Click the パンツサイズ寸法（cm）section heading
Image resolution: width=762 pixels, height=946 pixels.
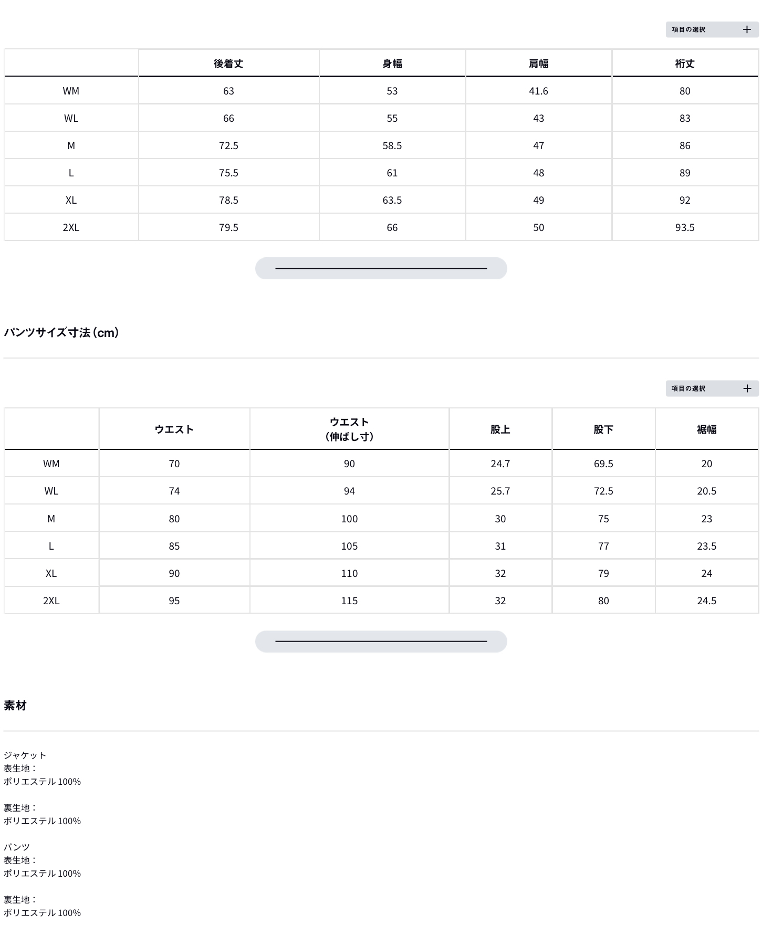click(x=61, y=332)
